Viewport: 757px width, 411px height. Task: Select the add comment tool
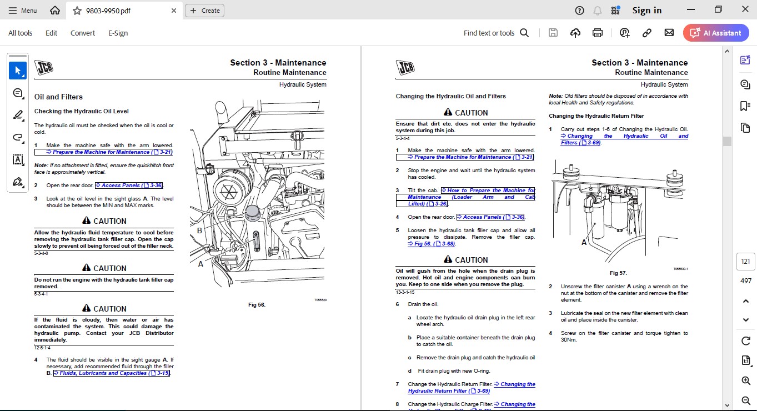tap(18, 93)
